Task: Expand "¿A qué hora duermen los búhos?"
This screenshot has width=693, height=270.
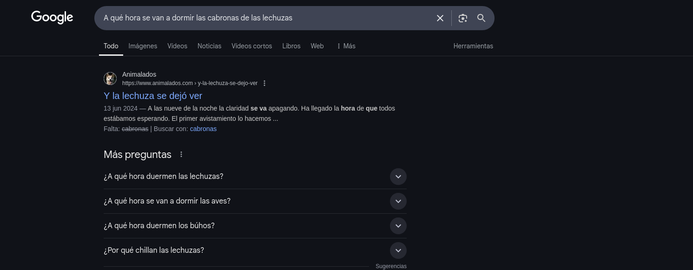Action: (x=255, y=226)
